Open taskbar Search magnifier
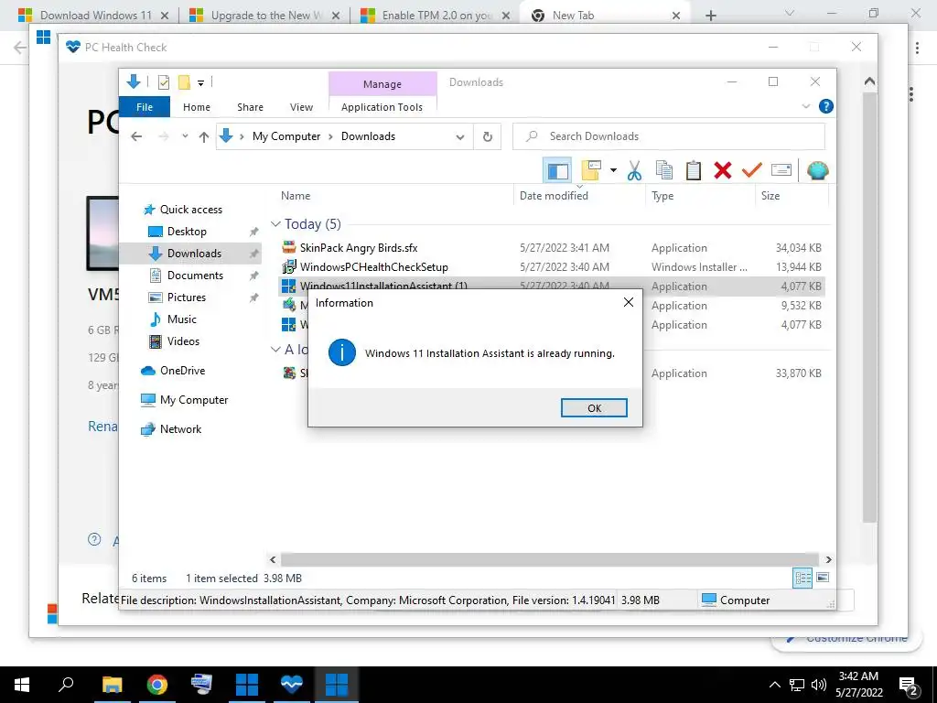This screenshot has width=937, height=703. [66, 685]
